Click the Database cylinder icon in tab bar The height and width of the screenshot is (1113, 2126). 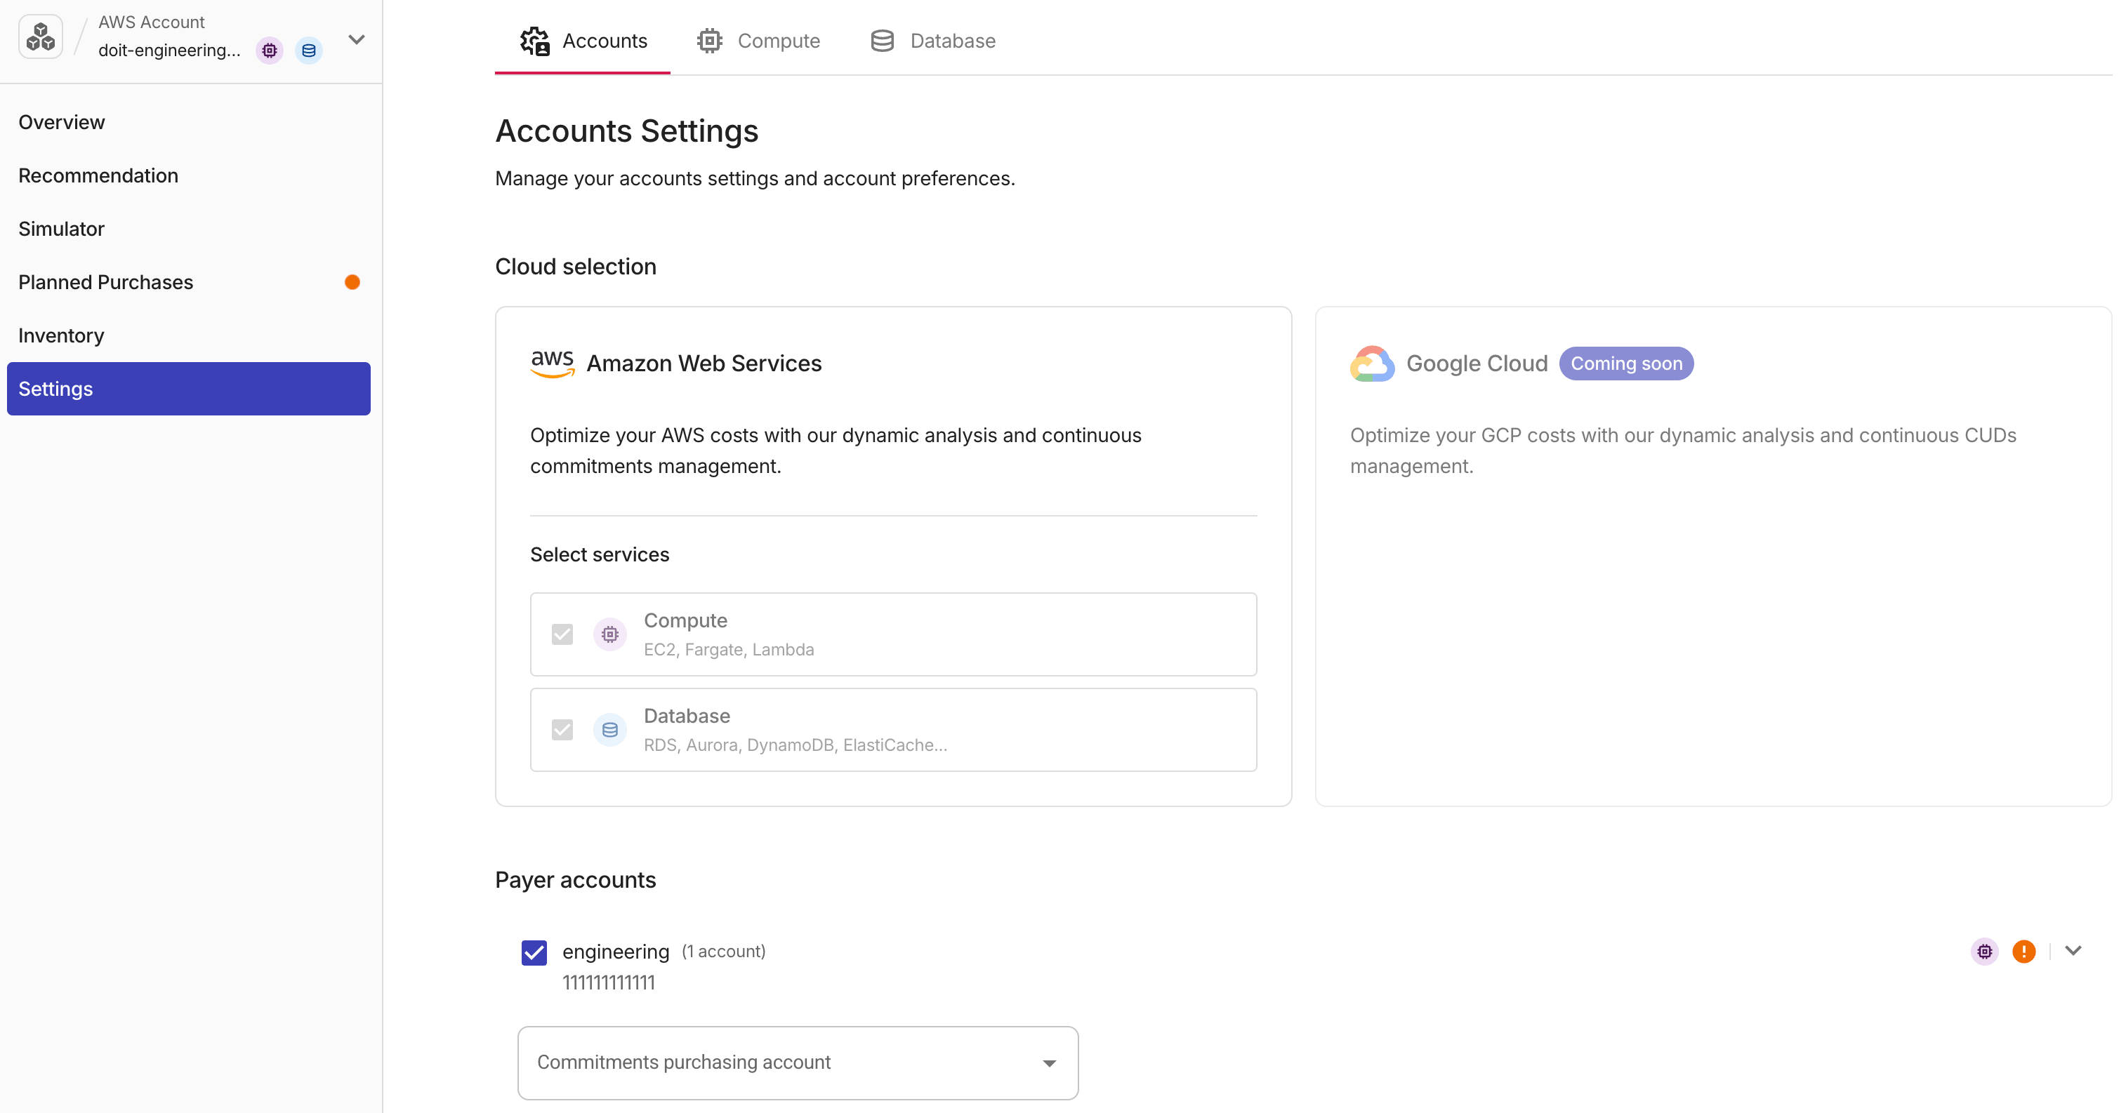883,41
